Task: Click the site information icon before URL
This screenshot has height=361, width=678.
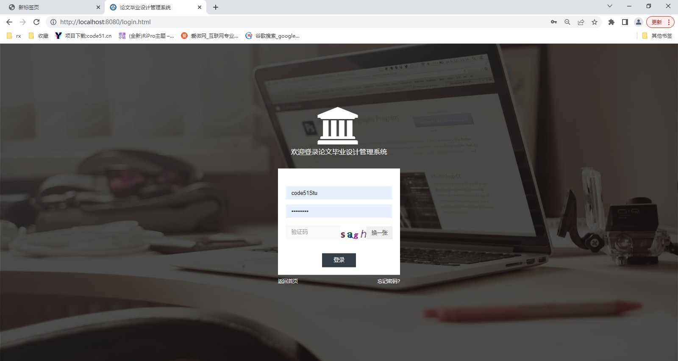Action: point(53,22)
